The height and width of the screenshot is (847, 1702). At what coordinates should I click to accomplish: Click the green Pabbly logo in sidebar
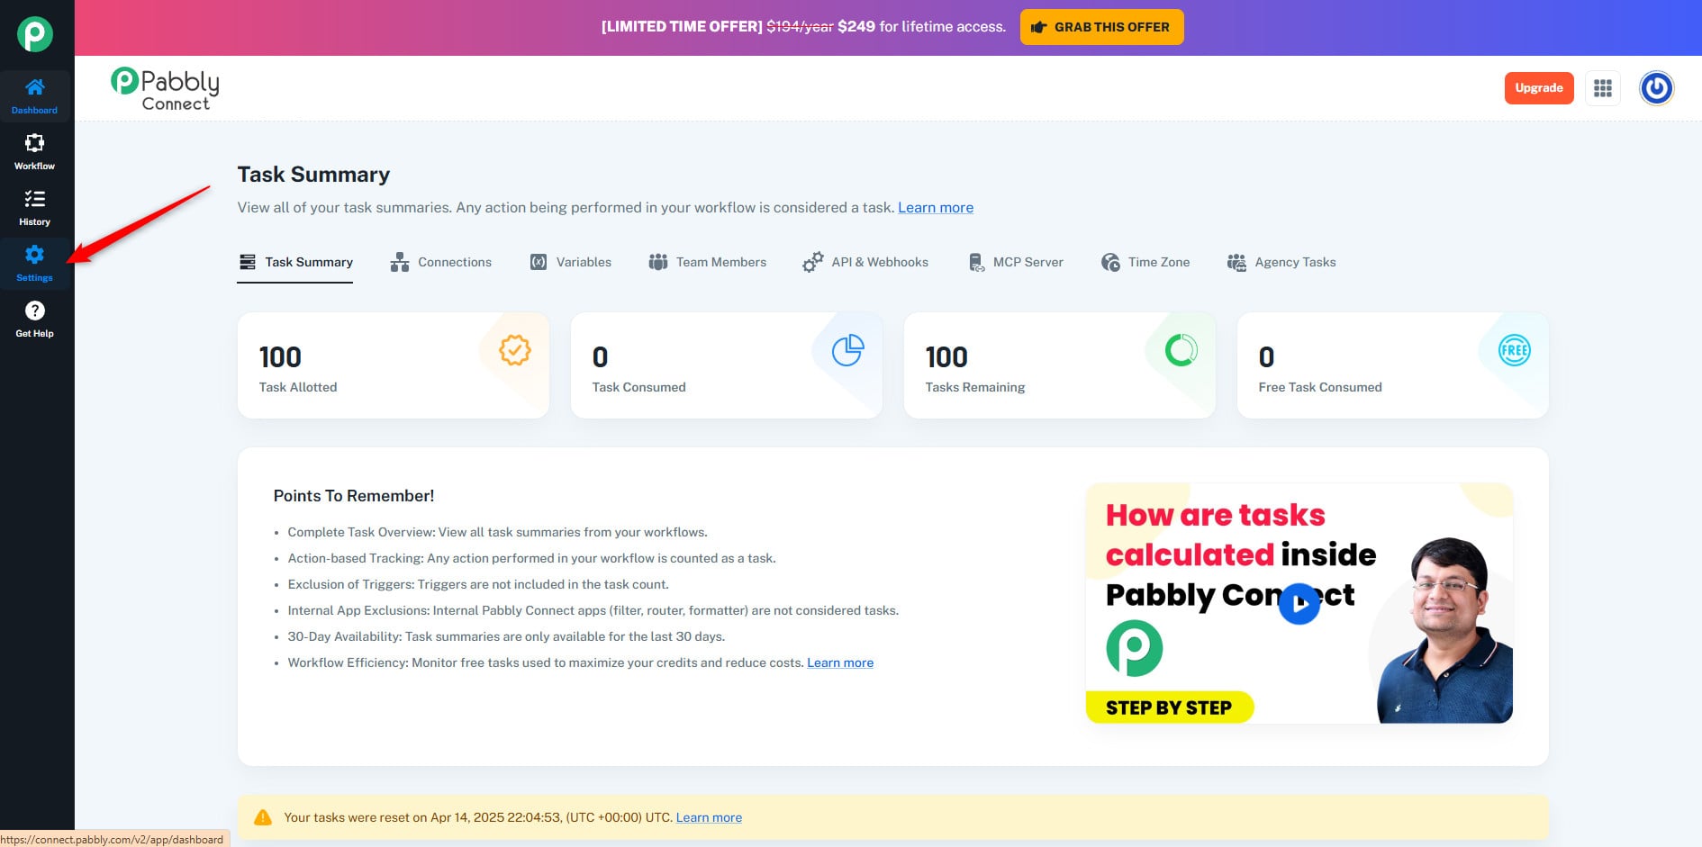(x=35, y=34)
